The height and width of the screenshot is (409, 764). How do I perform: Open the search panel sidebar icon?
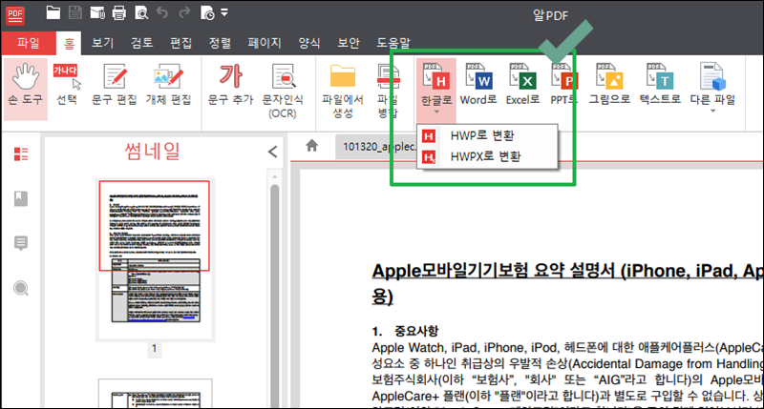coord(21,288)
